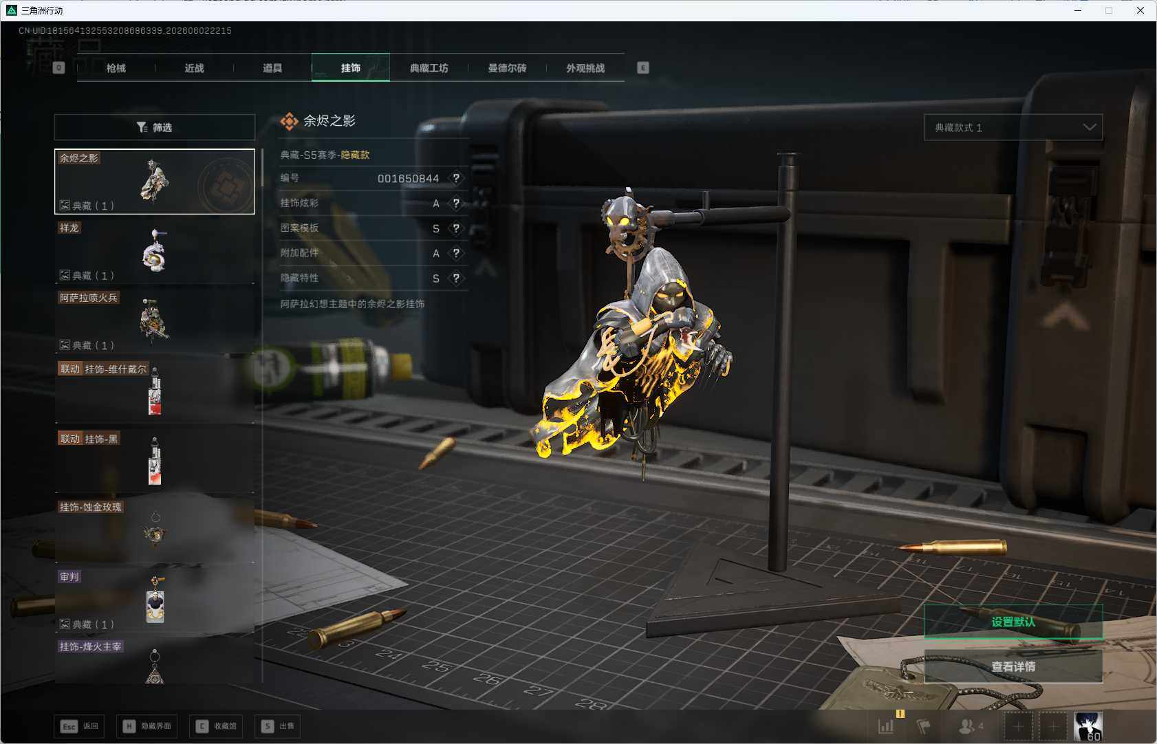
Task: Show help for 图案模板 rating
Action: (x=456, y=228)
